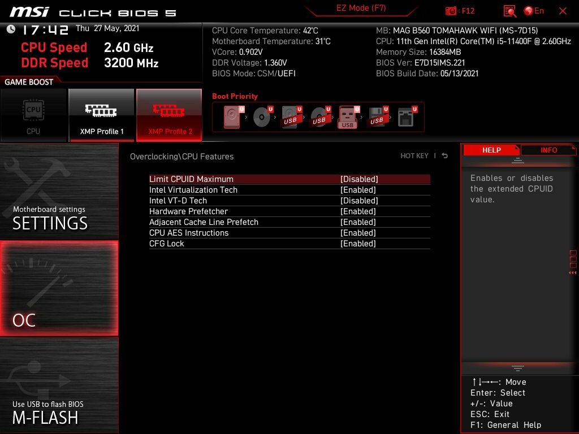The image size is (579, 434).
Task: Open the SETTINGS motherboard settings panel
Action: click(x=59, y=191)
